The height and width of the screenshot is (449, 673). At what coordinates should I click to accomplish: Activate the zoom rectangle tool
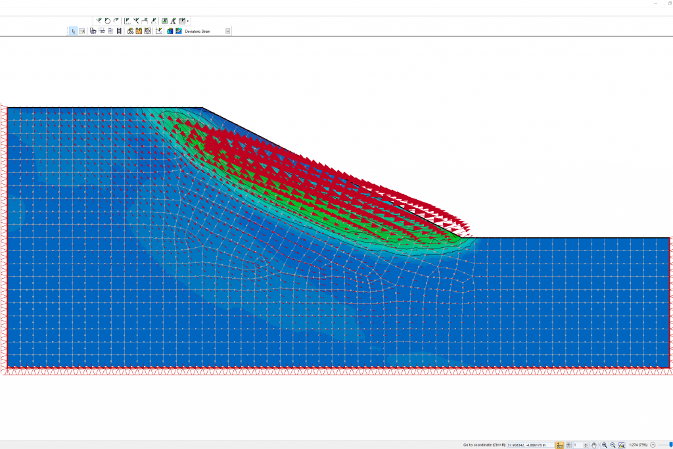click(x=621, y=444)
